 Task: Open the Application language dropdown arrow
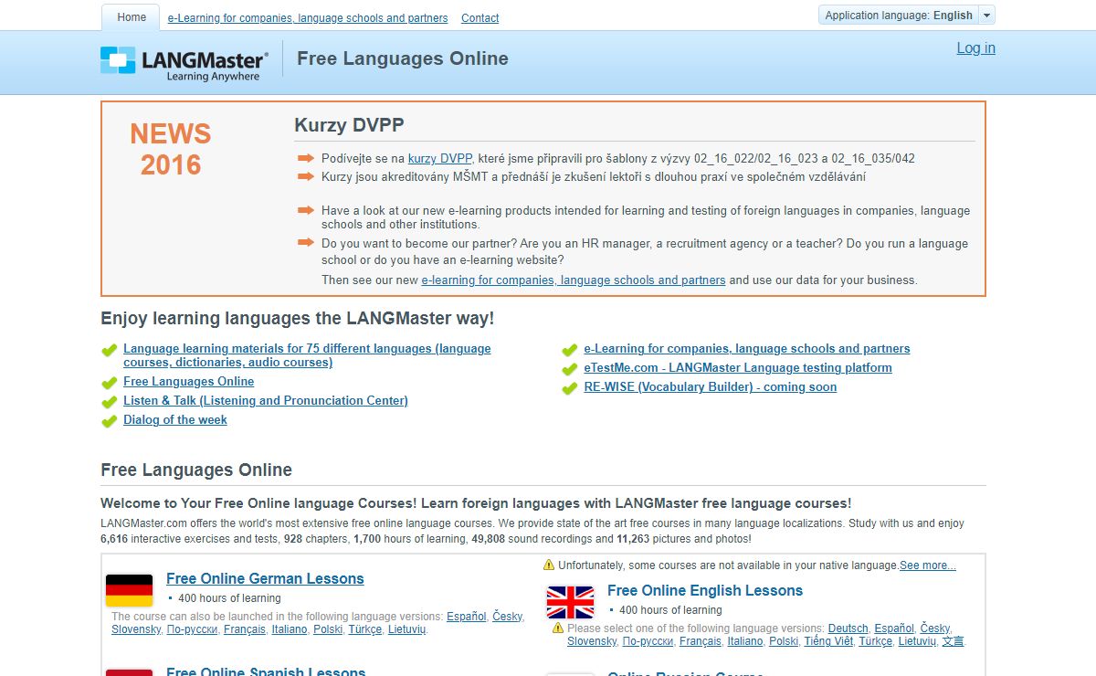point(986,16)
